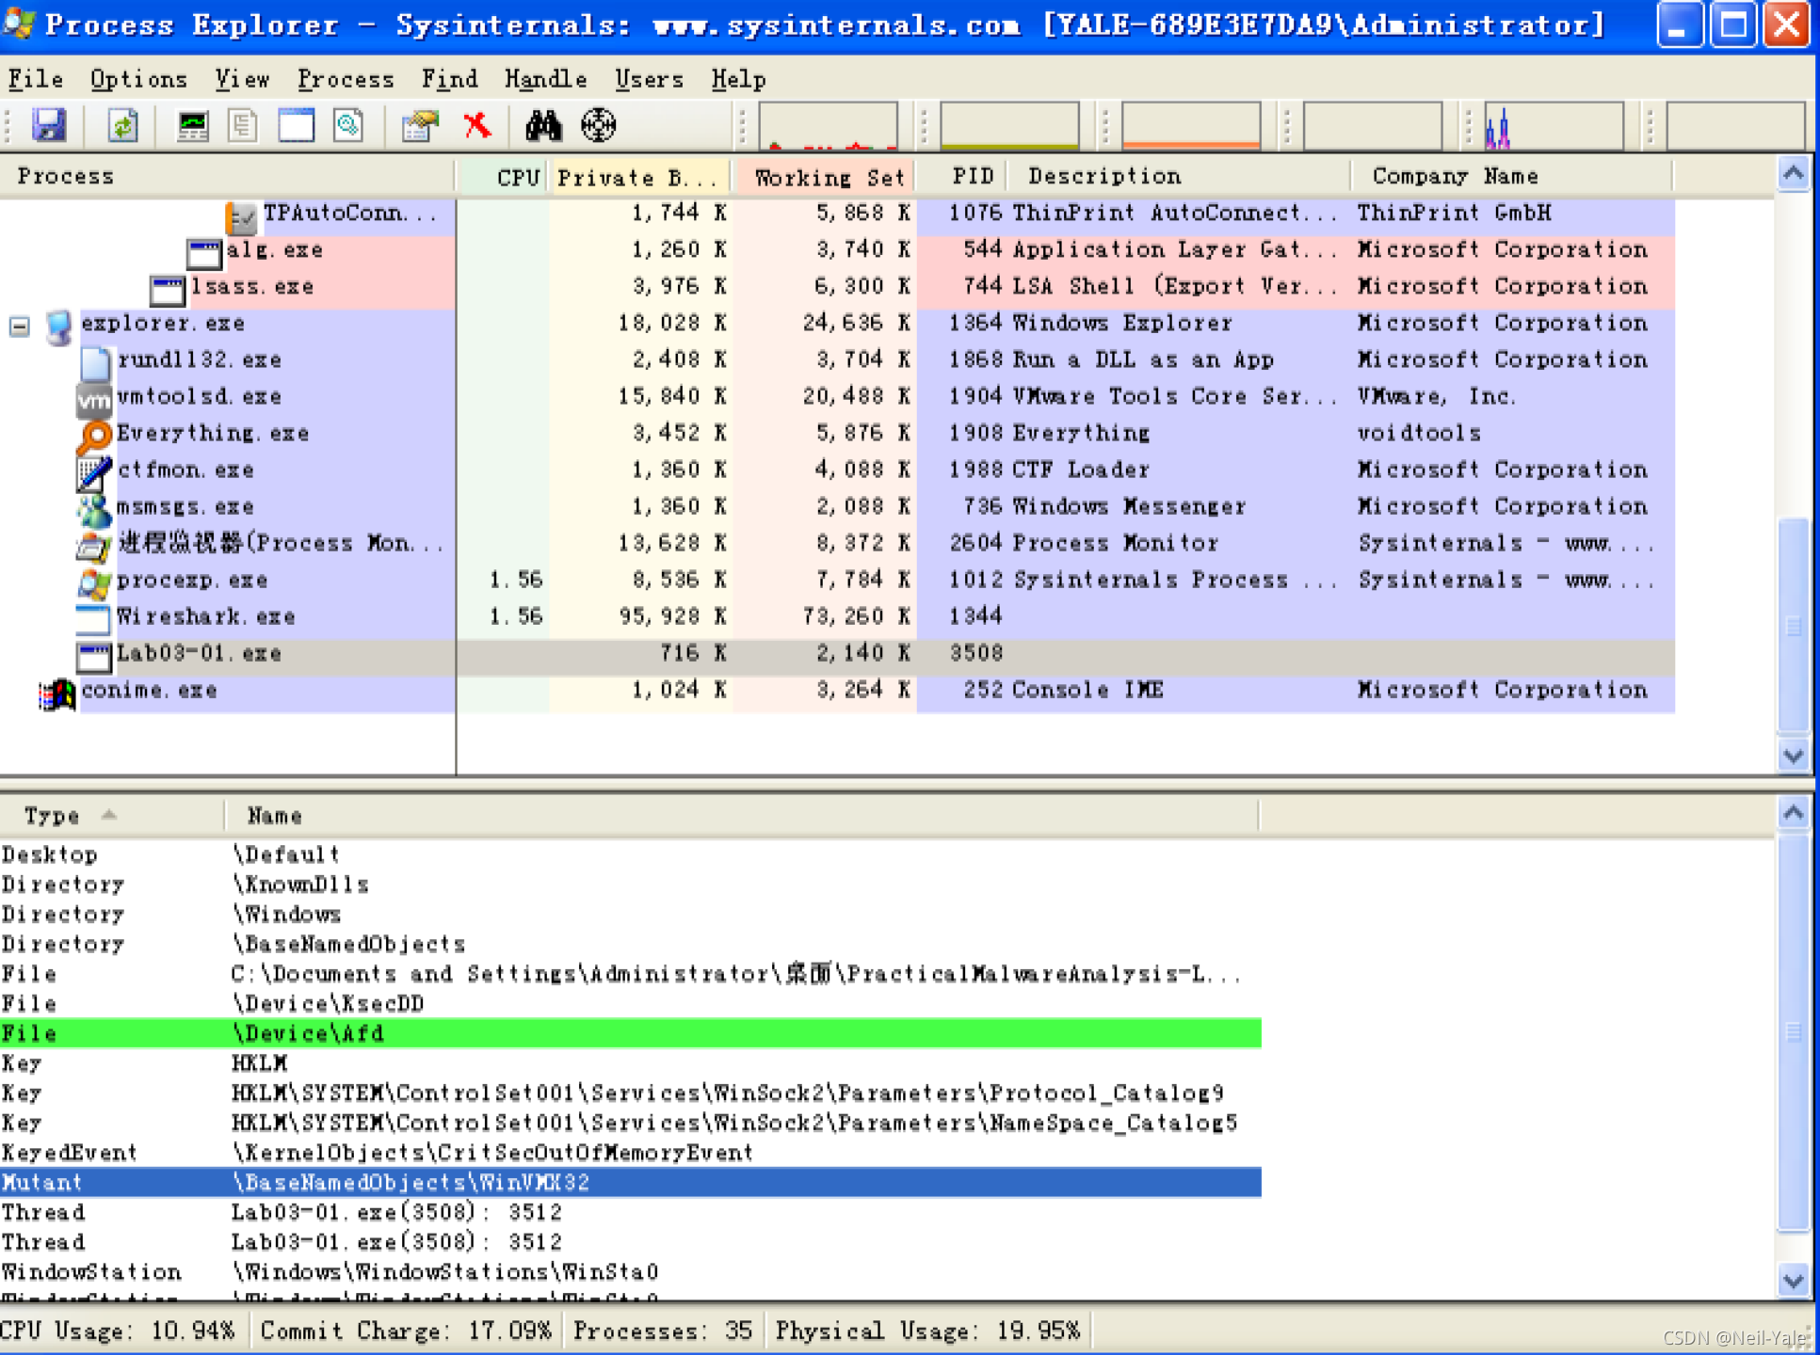Click the TPAutoConn process icon
This screenshot has width=1820, height=1355.
click(x=241, y=218)
